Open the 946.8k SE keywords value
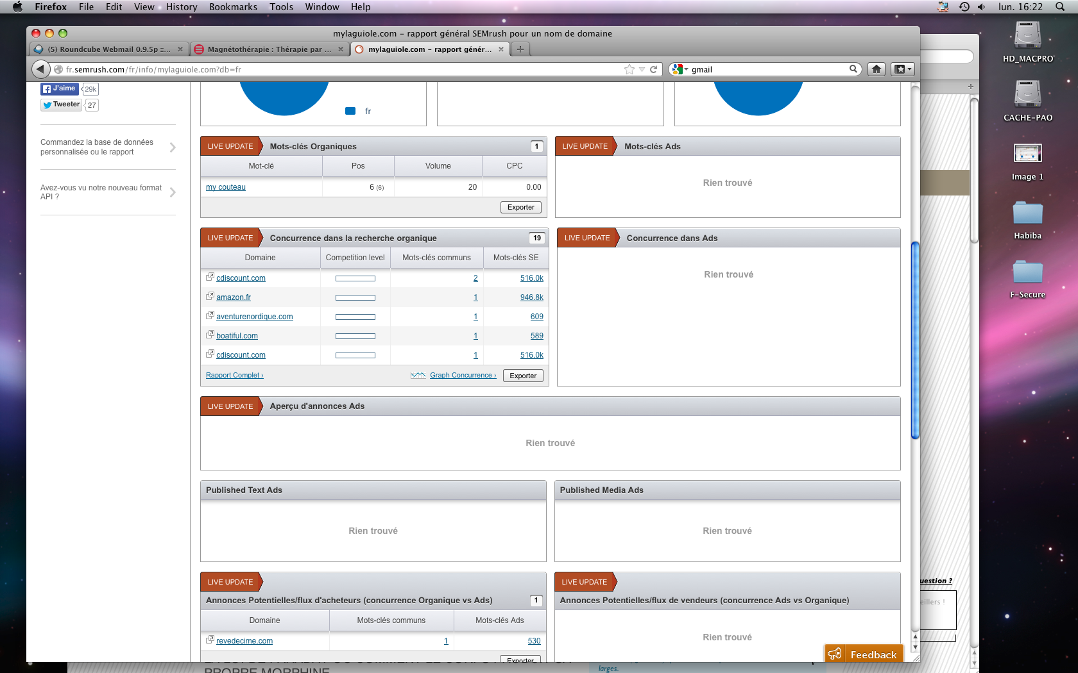The height and width of the screenshot is (673, 1078). point(532,297)
